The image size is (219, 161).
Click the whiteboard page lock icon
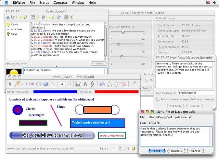[x=133, y=148]
